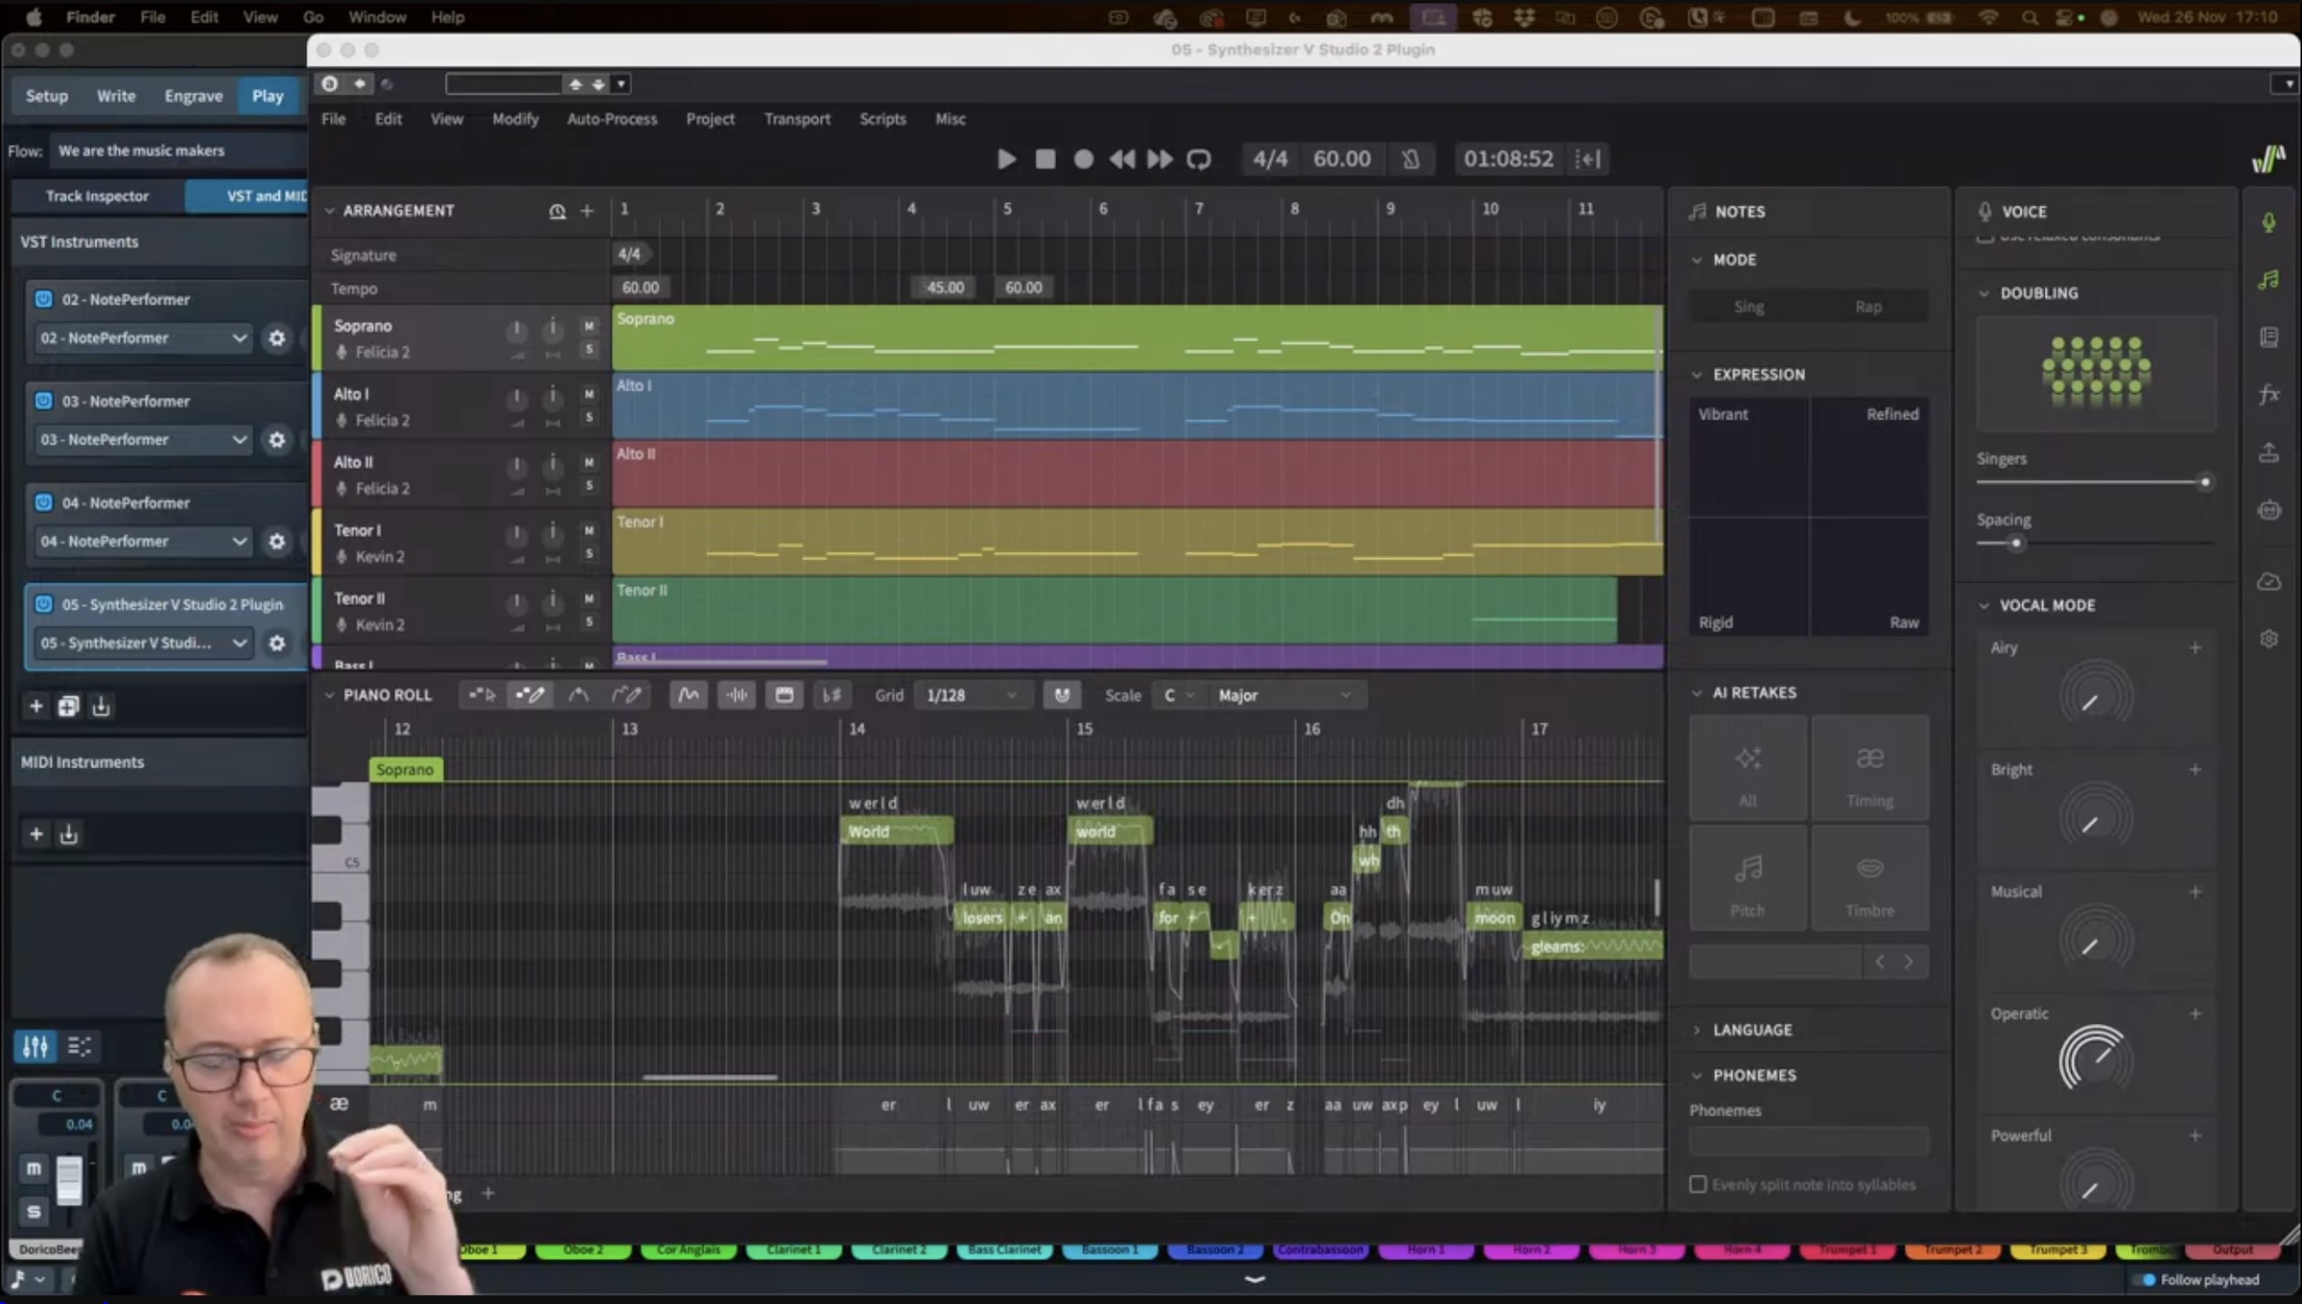The height and width of the screenshot is (1304, 2302).
Task: Open the Auto-Process menu
Action: click(x=612, y=119)
